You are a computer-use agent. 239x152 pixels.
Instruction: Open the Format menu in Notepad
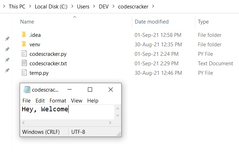point(58,100)
